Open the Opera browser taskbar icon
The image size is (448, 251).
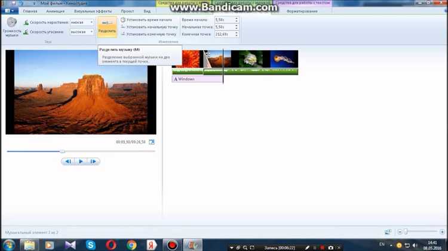111,245
